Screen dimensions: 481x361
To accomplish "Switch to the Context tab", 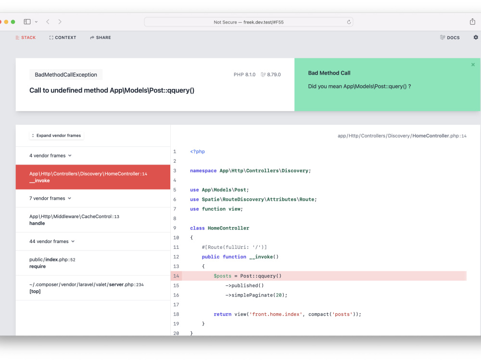I will point(63,38).
